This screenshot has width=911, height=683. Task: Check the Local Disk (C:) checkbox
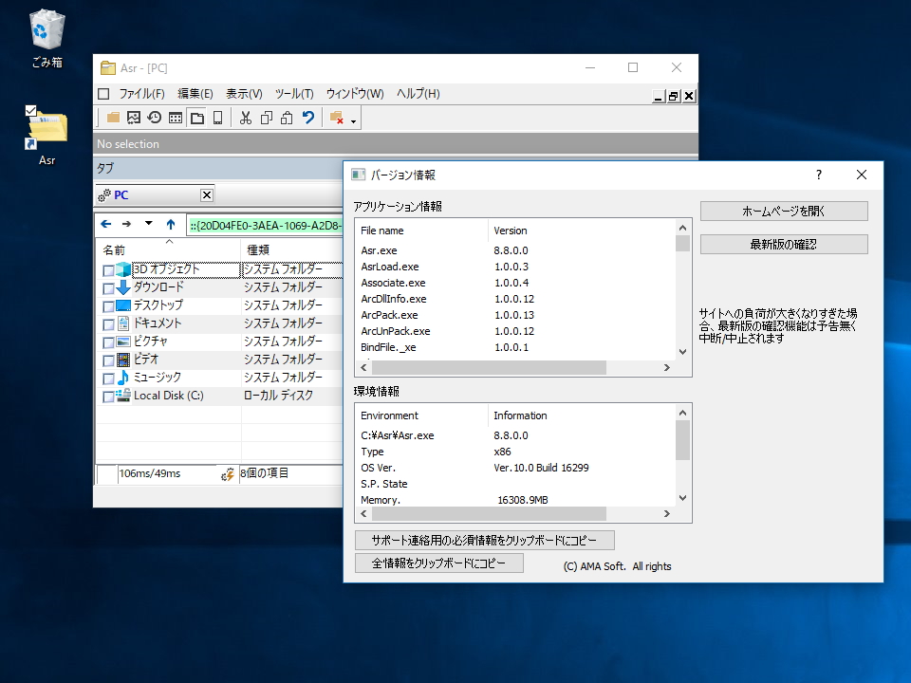[x=107, y=396]
